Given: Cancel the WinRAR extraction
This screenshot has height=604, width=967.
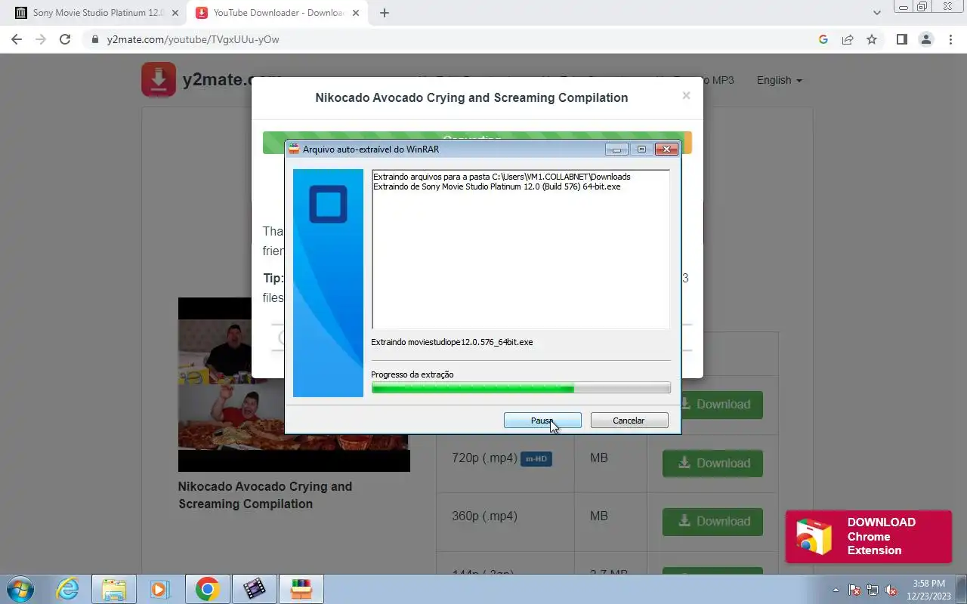Looking at the screenshot, I should (629, 421).
